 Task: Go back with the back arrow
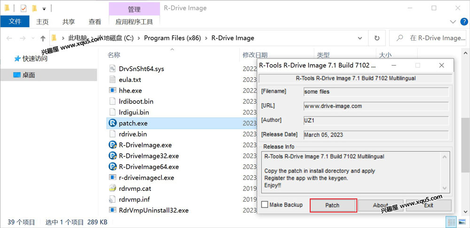click(x=9, y=38)
